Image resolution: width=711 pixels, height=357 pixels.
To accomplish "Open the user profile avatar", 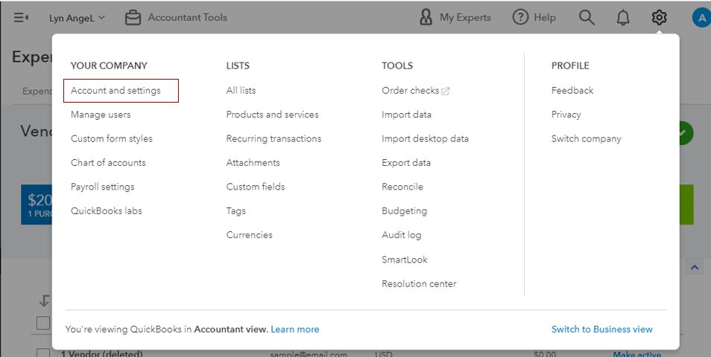I will tap(701, 17).
